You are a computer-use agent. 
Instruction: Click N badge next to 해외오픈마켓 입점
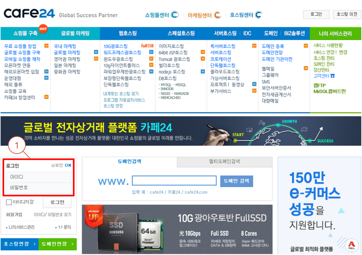click(46, 71)
